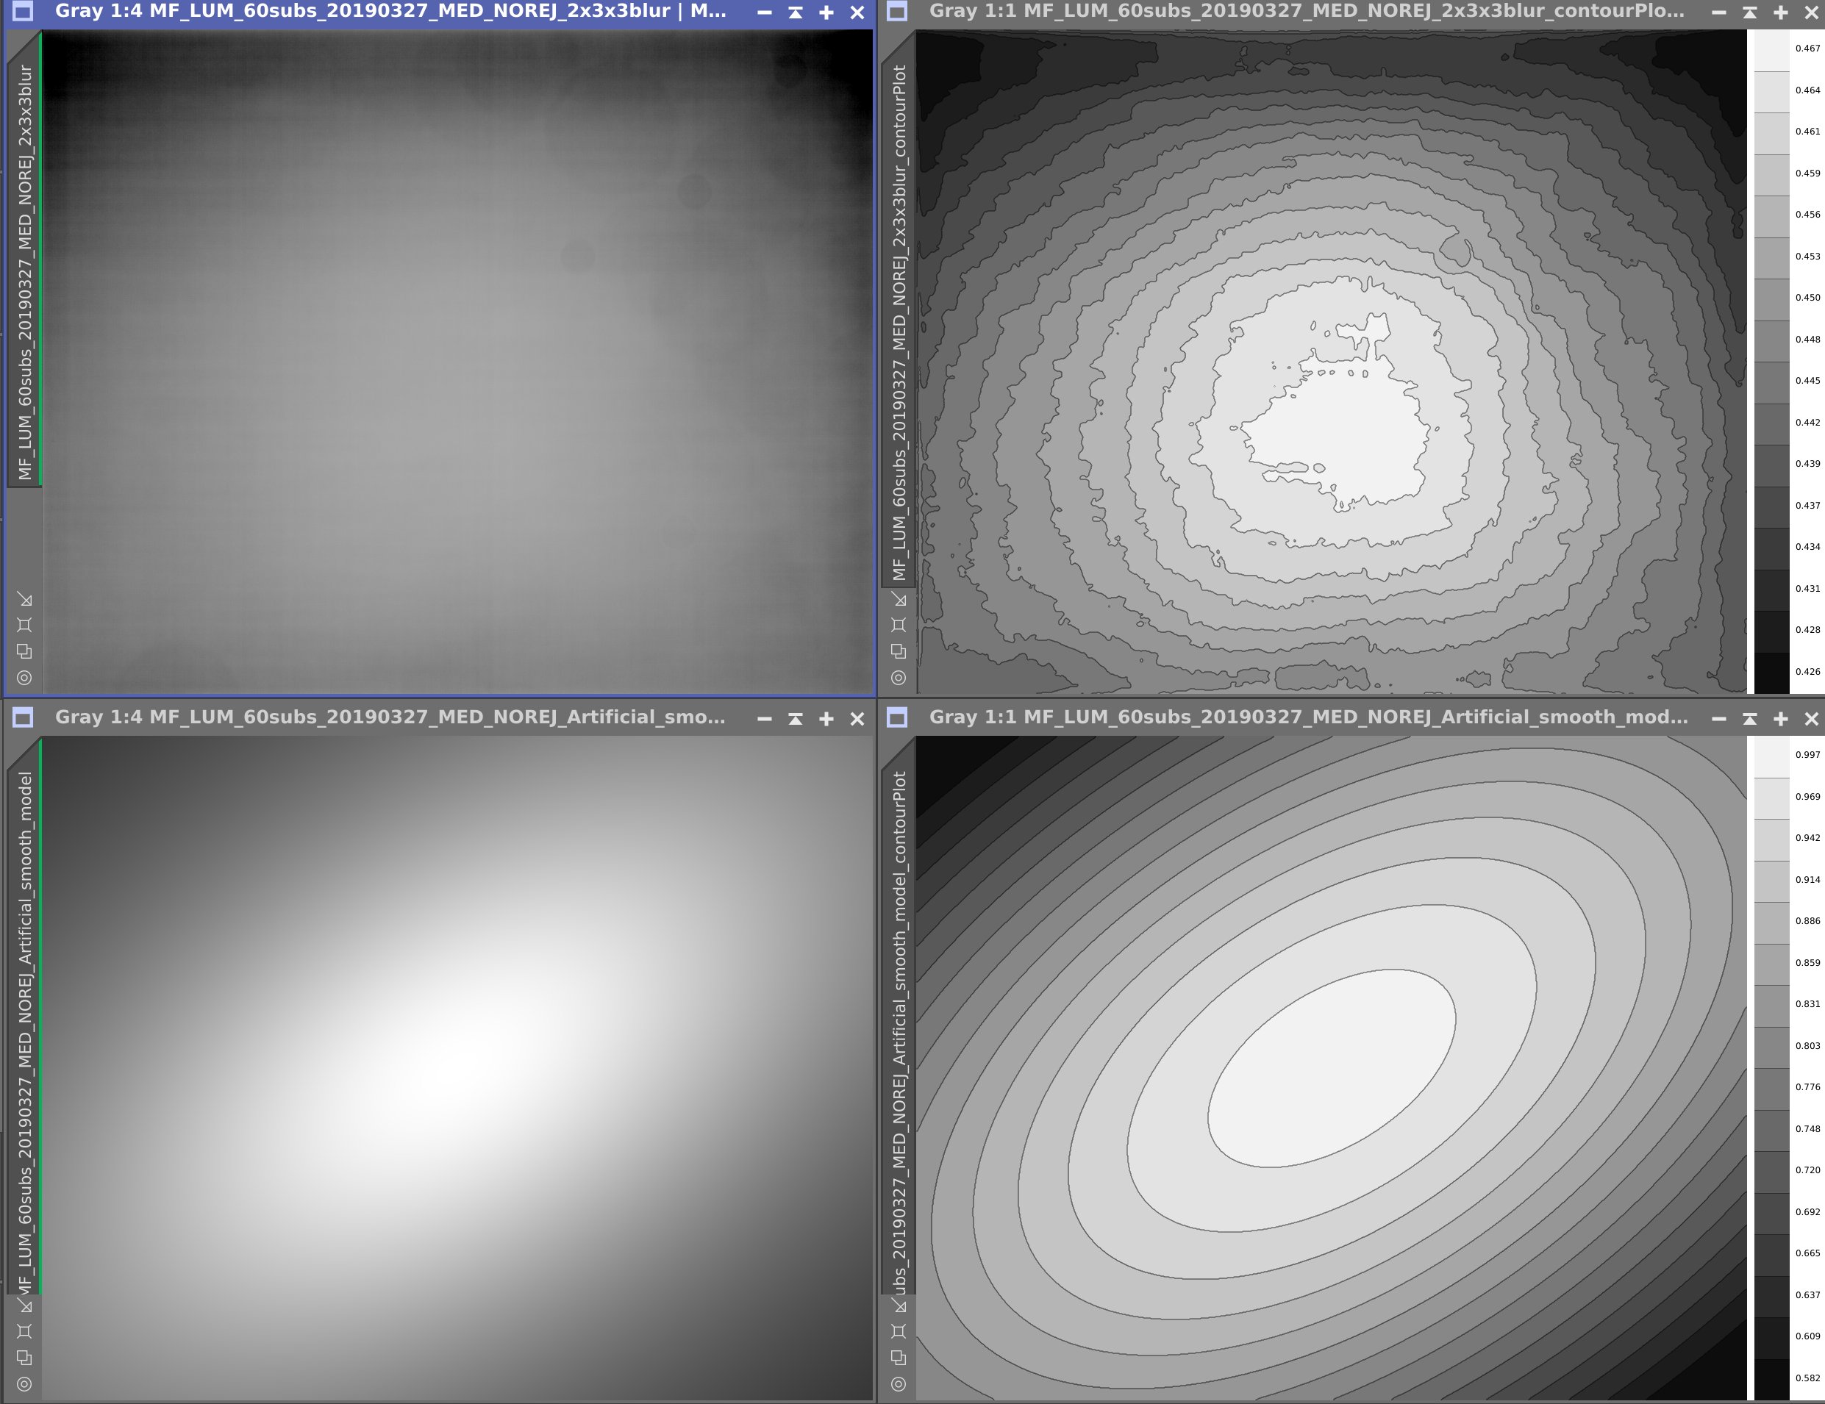Screen dimensions: 1825x1404
Task: Select the 2x3x3blur_contourPlot vertical view tab
Action: point(899,321)
